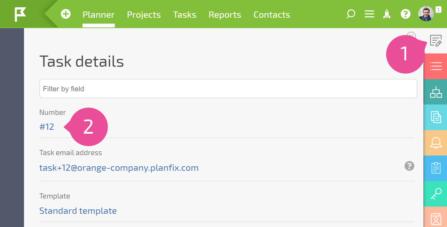
Task: Select the Contacts tab
Action: tap(272, 15)
